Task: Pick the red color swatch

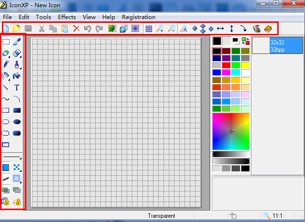Action: click(x=227, y=65)
